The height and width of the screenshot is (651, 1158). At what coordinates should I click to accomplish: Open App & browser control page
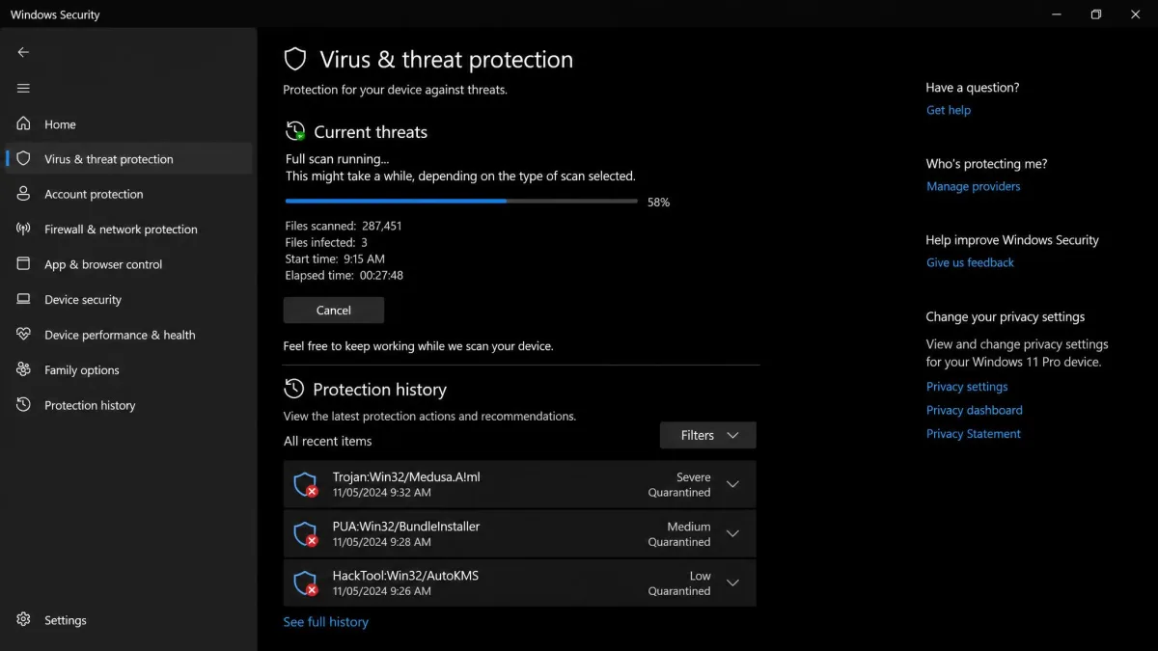(x=128, y=264)
